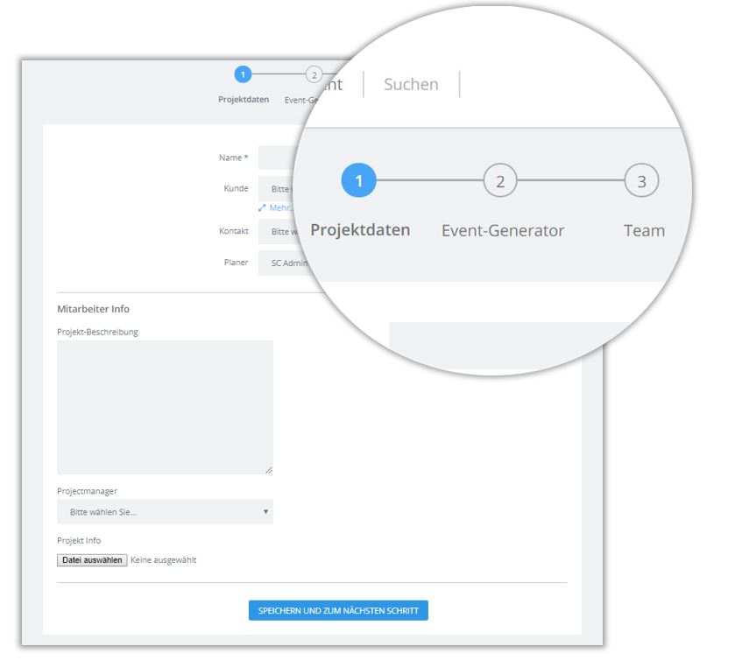The width and height of the screenshot is (749, 660).
Task: Click Speichern und zum nächsten Schritt
Action: pos(338,610)
